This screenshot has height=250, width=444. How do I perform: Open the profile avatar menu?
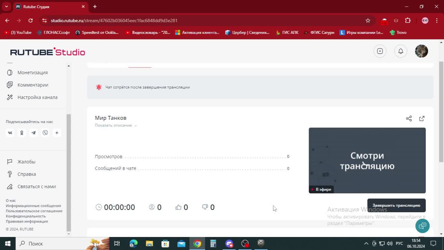tap(422, 51)
